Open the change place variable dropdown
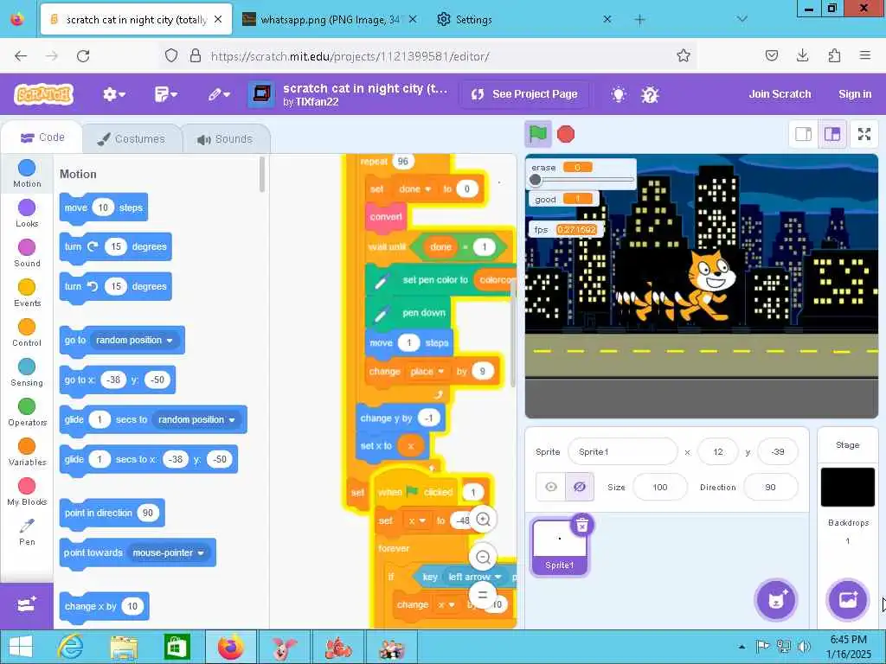886x664 pixels. [x=427, y=371]
